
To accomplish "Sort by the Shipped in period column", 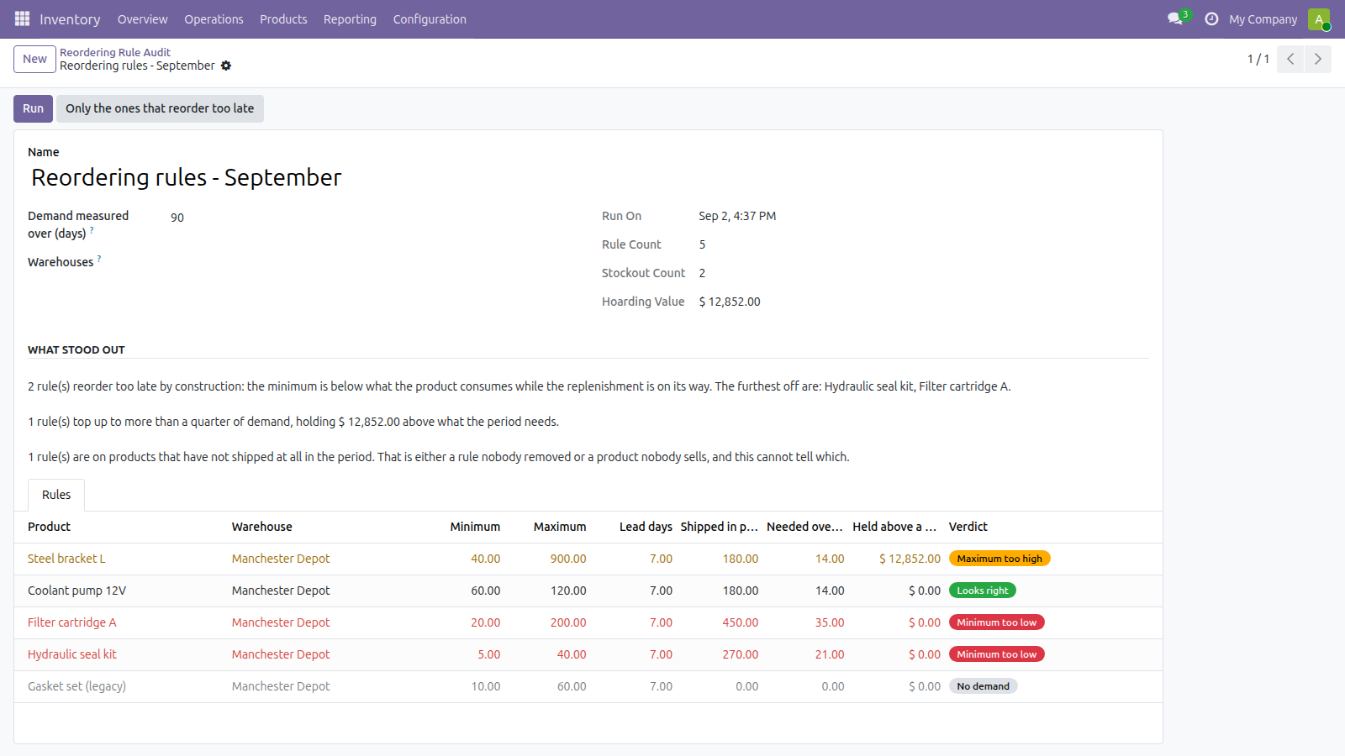I will [720, 527].
